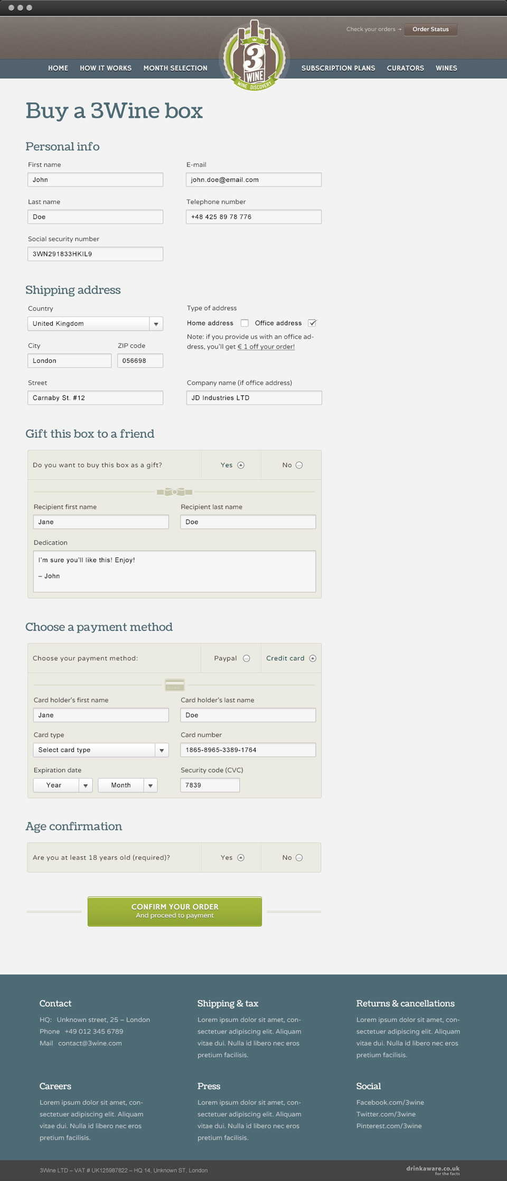Image resolution: width=507 pixels, height=1181 pixels.
Task: Open HOW IT WORKS navigation item
Action: 106,68
